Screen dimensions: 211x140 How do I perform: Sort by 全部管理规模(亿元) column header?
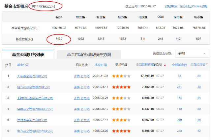point(149,65)
